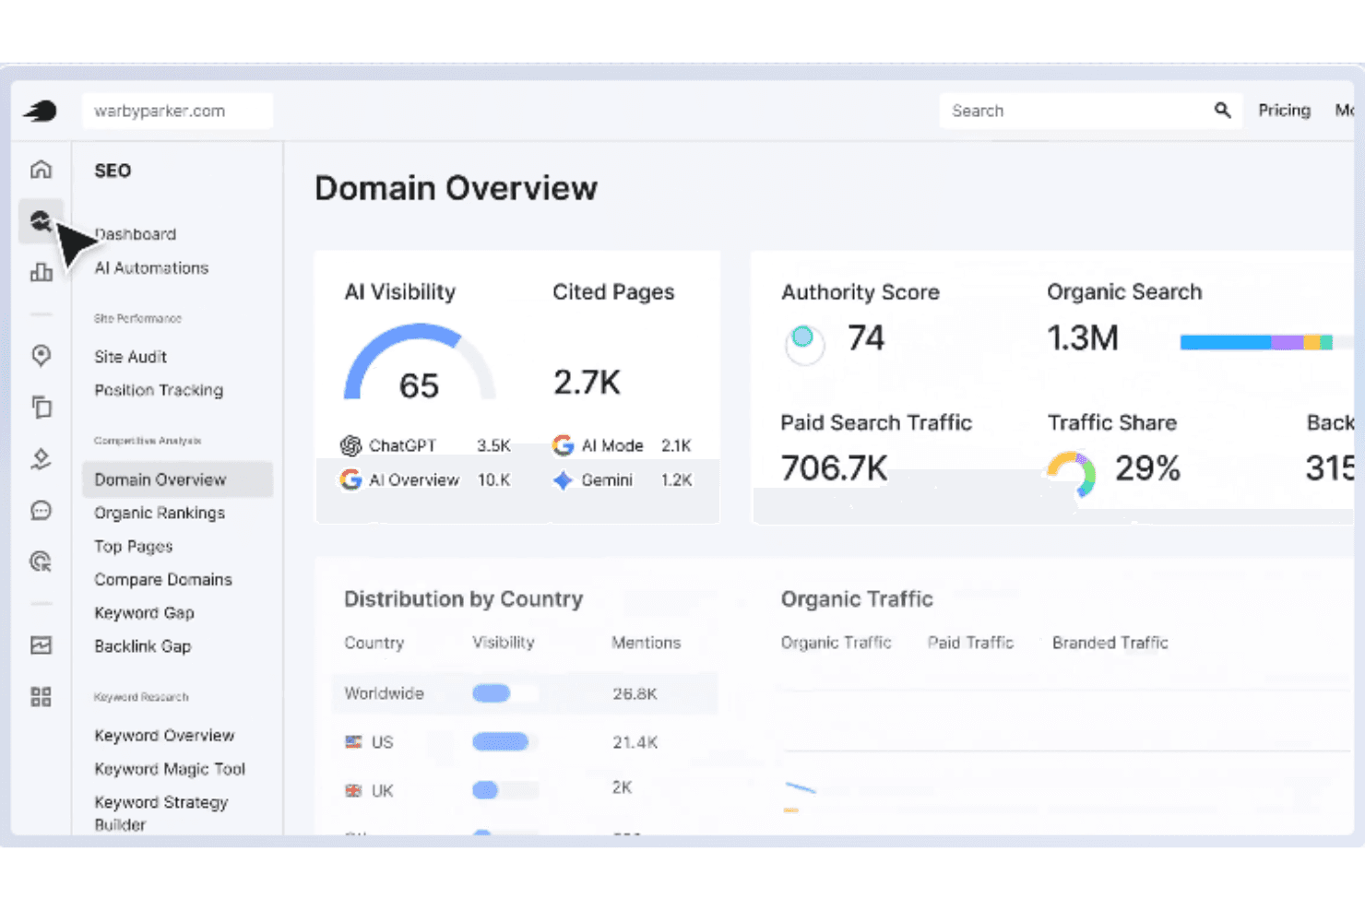Select Domain Overview in the sidebar

[177, 479]
